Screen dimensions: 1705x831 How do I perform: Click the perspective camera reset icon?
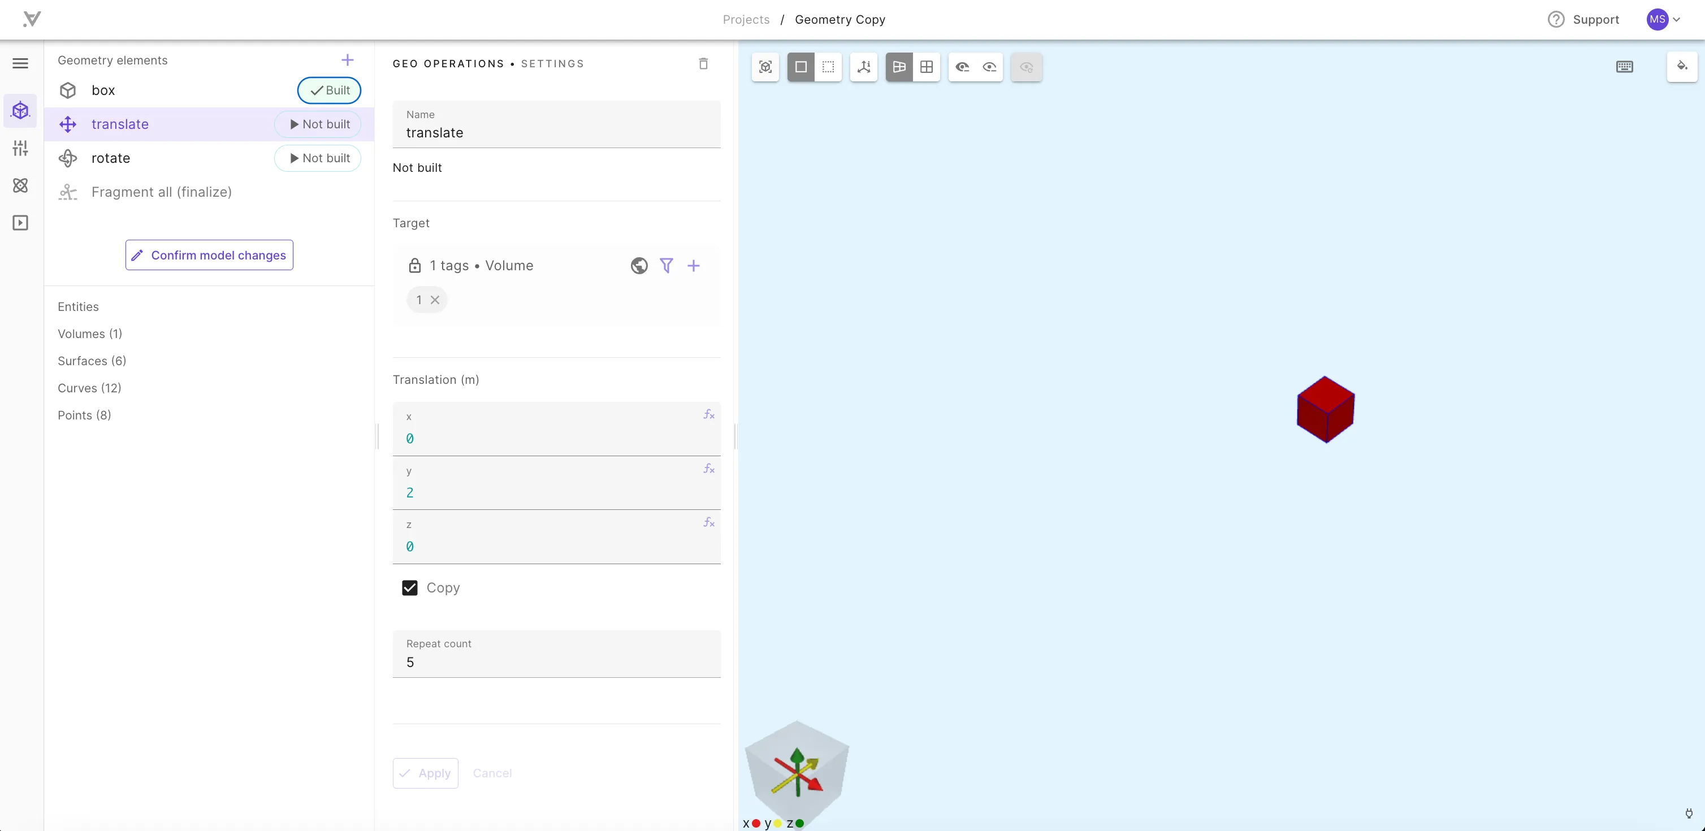(x=1025, y=66)
